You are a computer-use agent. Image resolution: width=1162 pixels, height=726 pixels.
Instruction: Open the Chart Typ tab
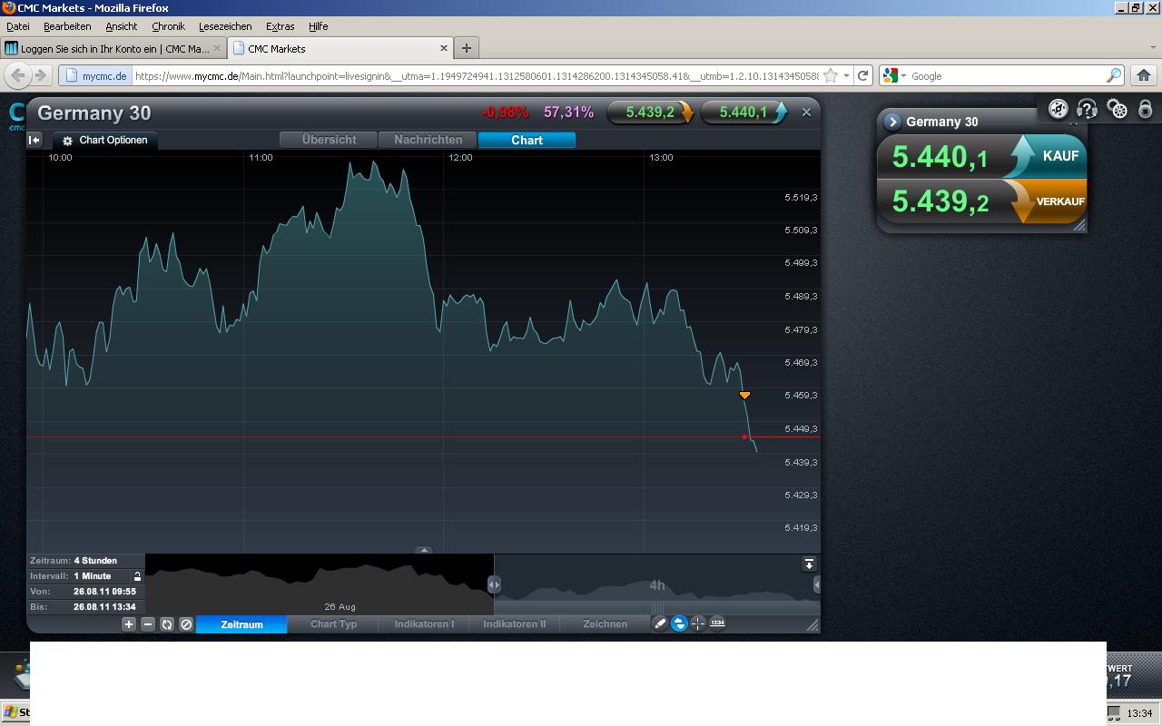333,624
